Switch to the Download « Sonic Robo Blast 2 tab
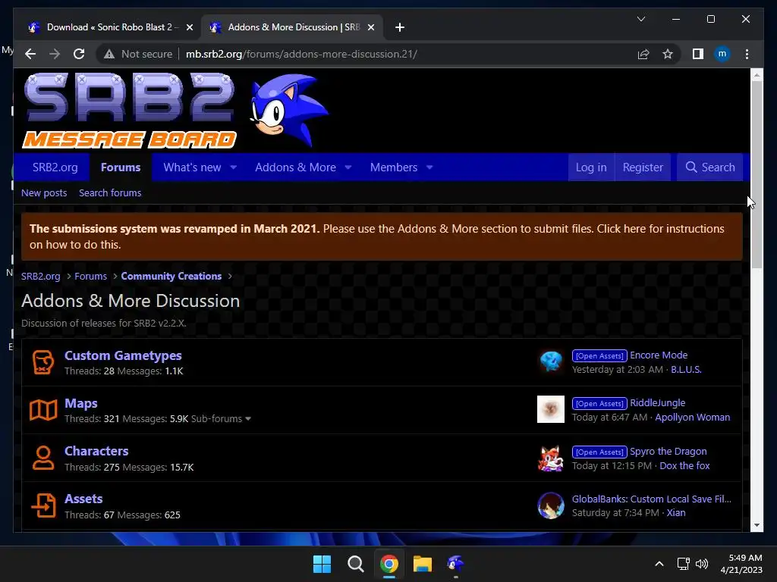Image resolution: width=777 pixels, height=582 pixels. (110, 27)
